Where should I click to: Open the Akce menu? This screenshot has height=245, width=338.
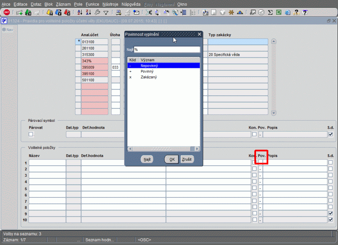click(x=6, y=4)
